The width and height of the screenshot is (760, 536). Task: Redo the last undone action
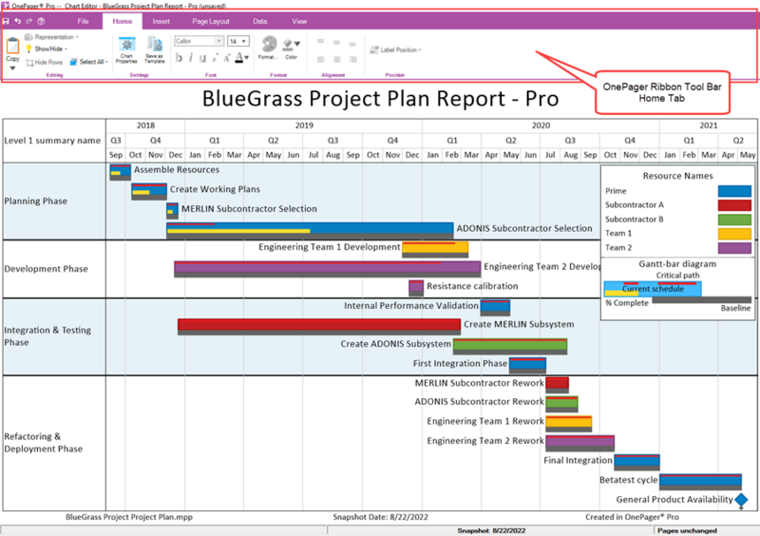pyautogui.click(x=29, y=21)
